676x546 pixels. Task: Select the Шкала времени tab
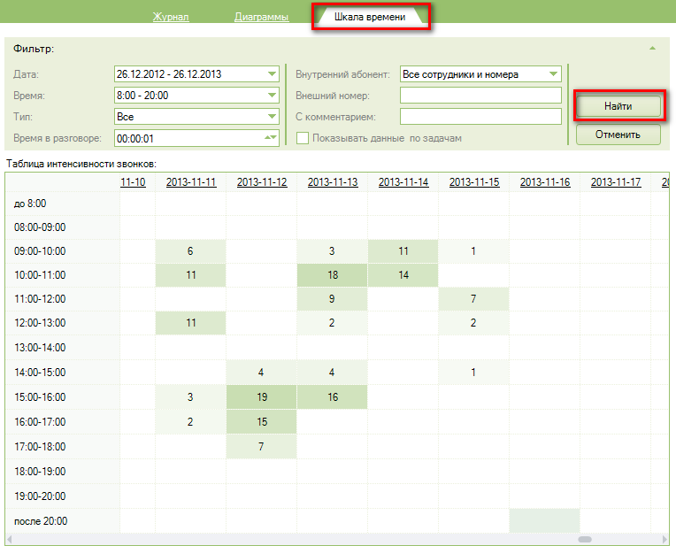[x=370, y=17]
